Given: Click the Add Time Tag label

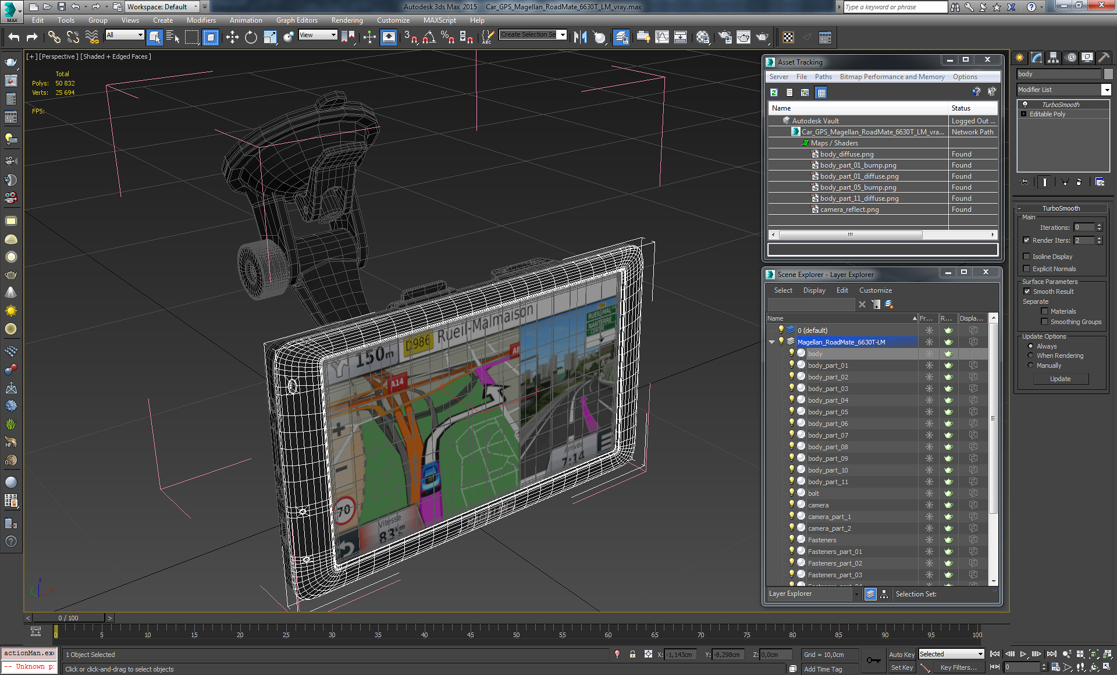Looking at the screenshot, I should click(823, 669).
